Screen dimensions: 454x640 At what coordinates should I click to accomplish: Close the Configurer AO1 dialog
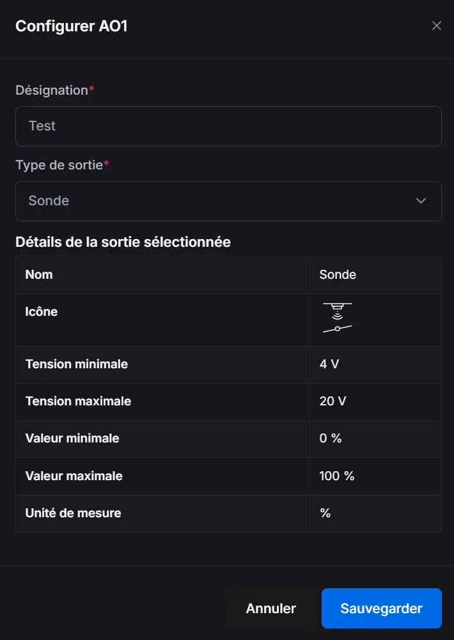pyautogui.click(x=437, y=26)
